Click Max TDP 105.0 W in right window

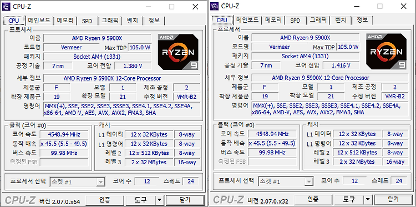[x=348, y=47]
